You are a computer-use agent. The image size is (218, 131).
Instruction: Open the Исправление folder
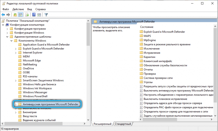coord(152,53)
